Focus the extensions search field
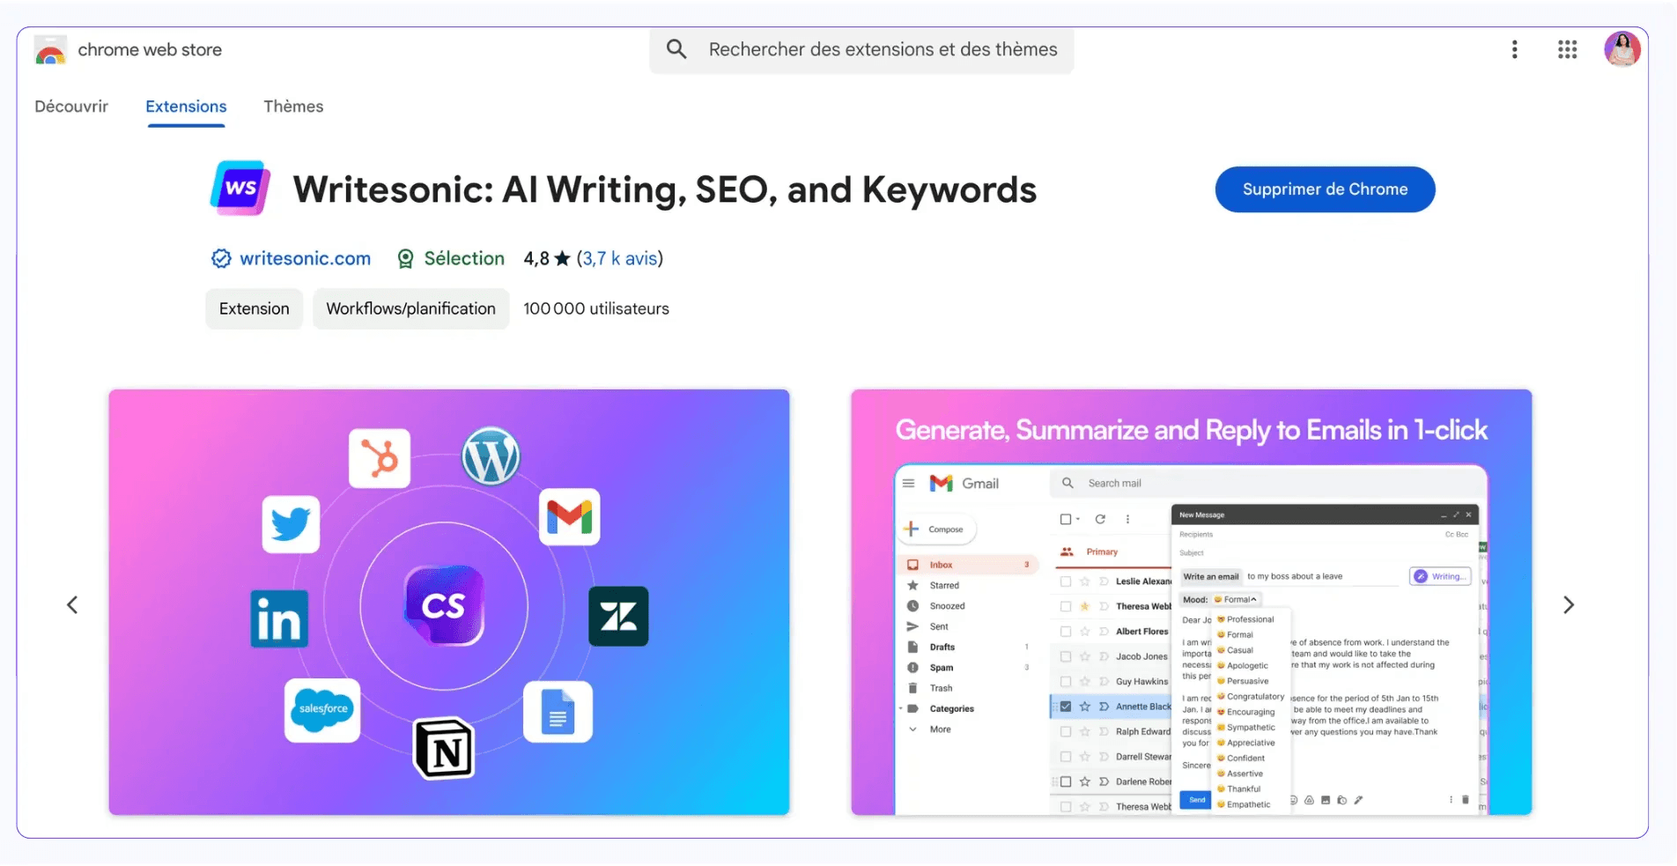This screenshot has width=1677, height=866. (861, 49)
